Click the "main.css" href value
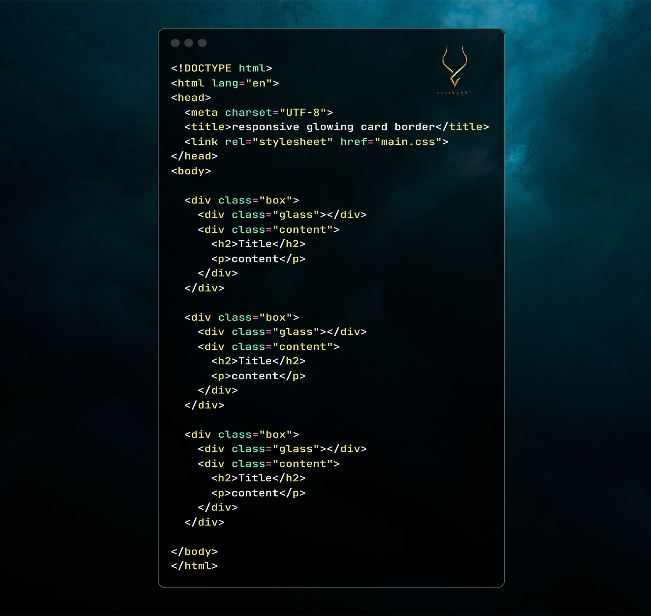The image size is (651, 616). (x=408, y=142)
